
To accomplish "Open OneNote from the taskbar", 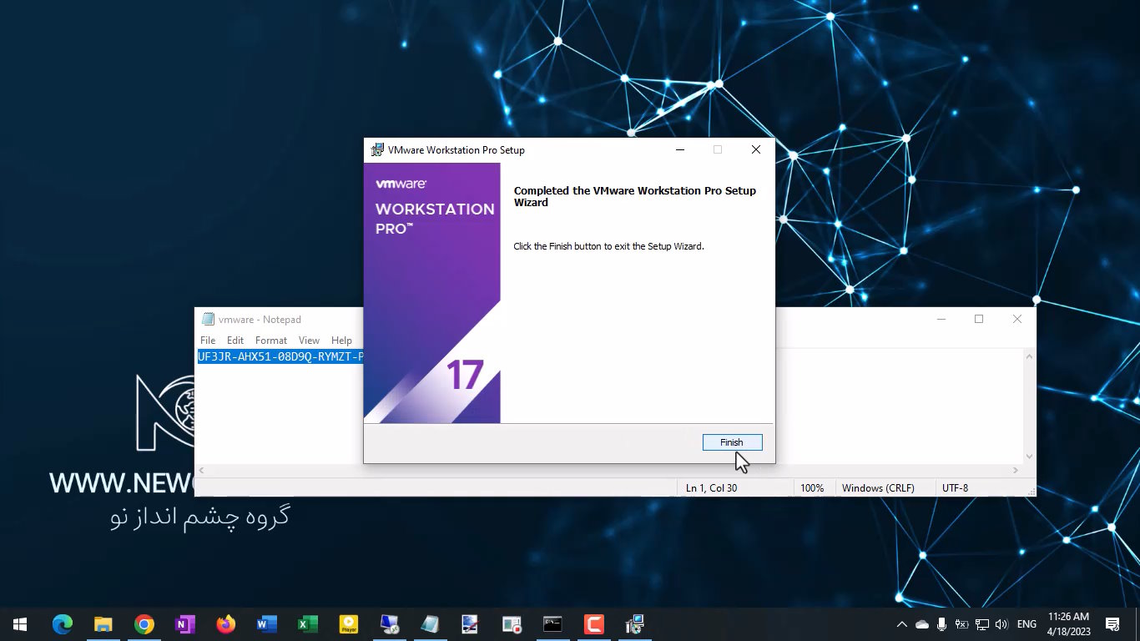I will [185, 624].
